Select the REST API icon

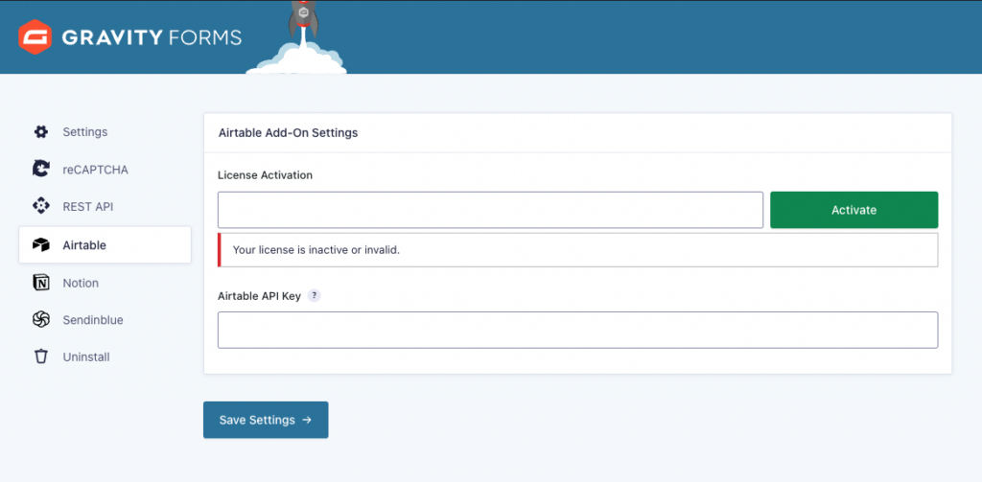[40, 206]
